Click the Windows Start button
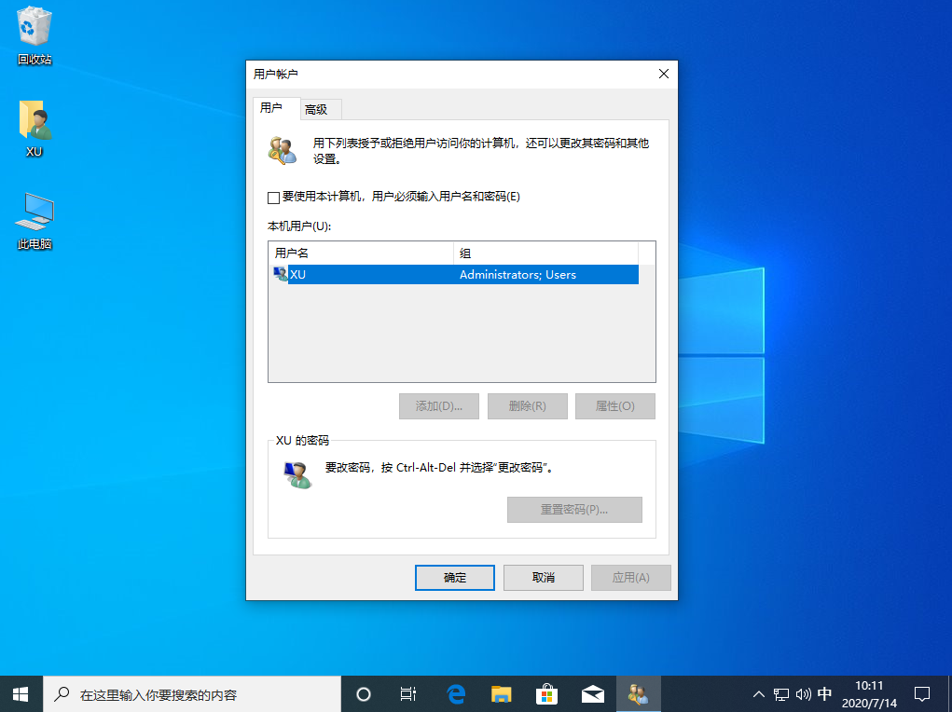Image resolution: width=952 pixels, height=712 pixels. click(x=19, y=693)
